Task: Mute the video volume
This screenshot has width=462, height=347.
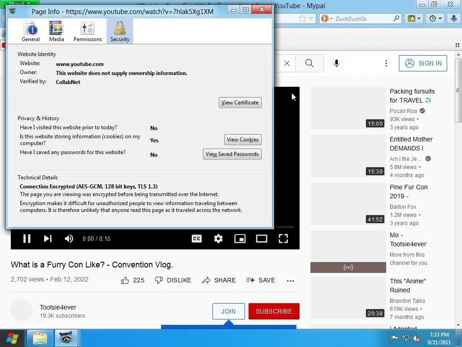Action: [x=69, y=239]
